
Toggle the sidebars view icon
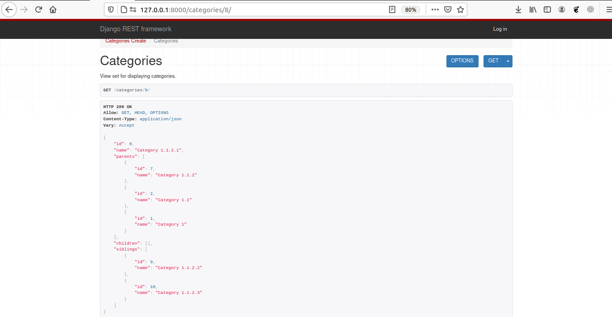click(x=547, y=9)
